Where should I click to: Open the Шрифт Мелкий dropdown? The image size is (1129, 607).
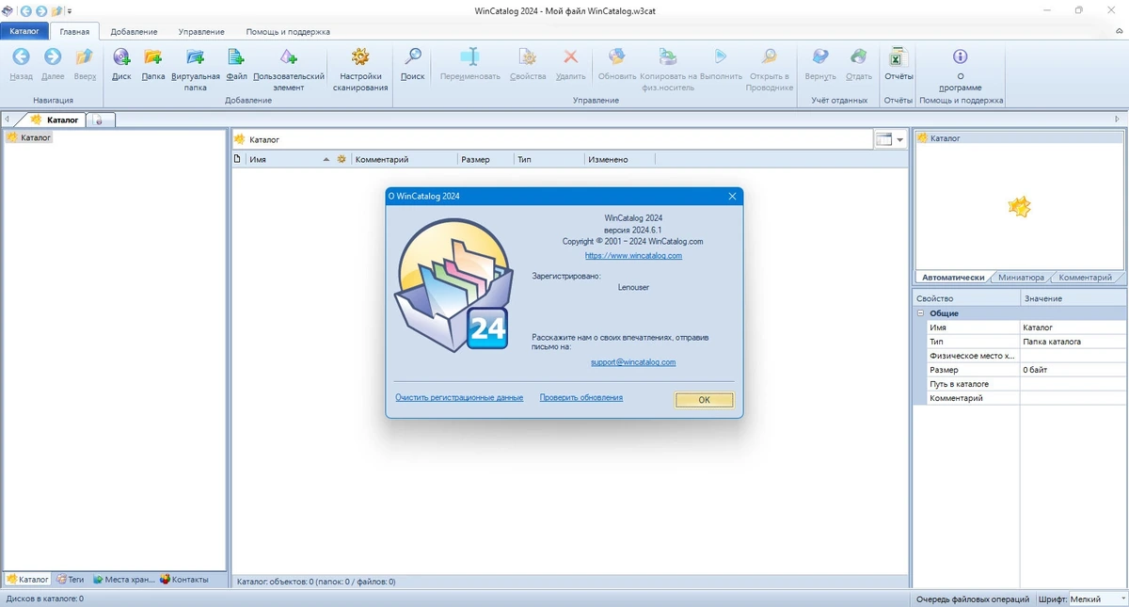[x=1096, y=599]
